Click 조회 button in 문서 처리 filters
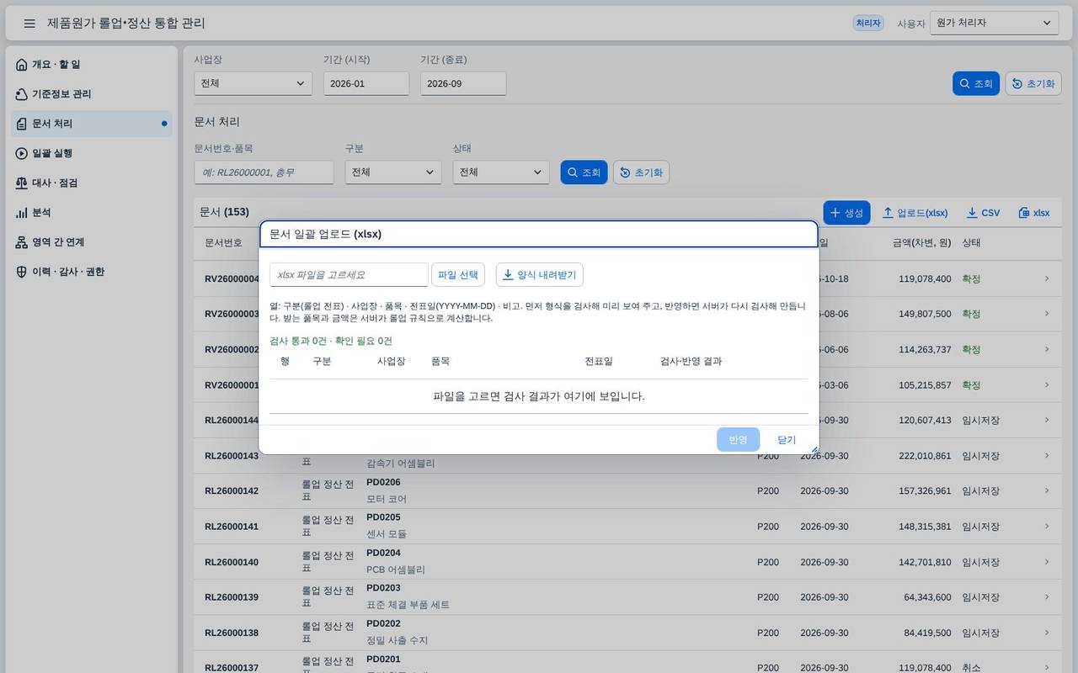 pyautogui.click(x=584, y=172)
